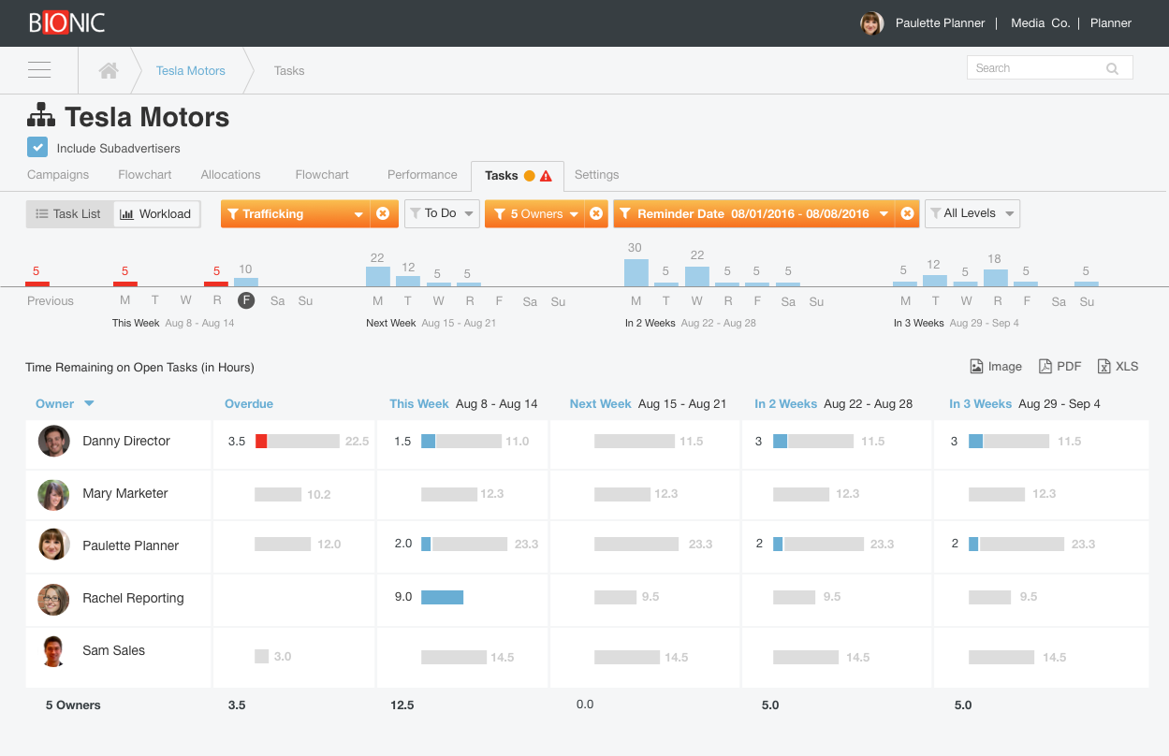
Task: Open the Settings tab
Action: pos(596,175)
